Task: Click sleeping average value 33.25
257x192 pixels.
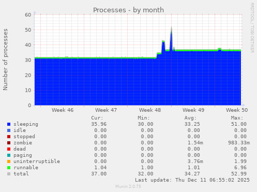Action: coord(192,124)
